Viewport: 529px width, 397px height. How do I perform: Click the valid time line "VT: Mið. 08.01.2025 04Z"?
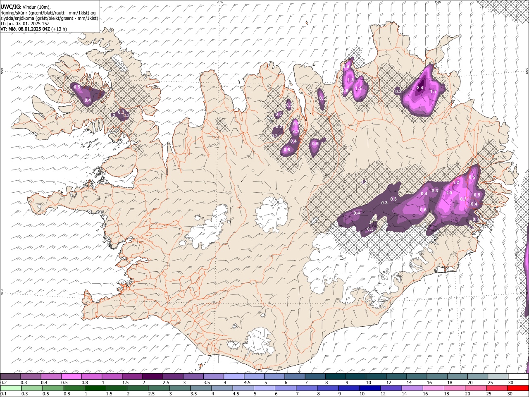point(26,29)
